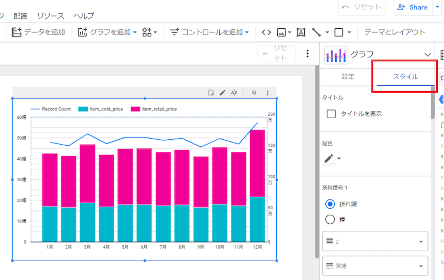The height and width of the screenshot is (280, 444).
Task: Click the canvas リセット button
Action: click(276, 53)
